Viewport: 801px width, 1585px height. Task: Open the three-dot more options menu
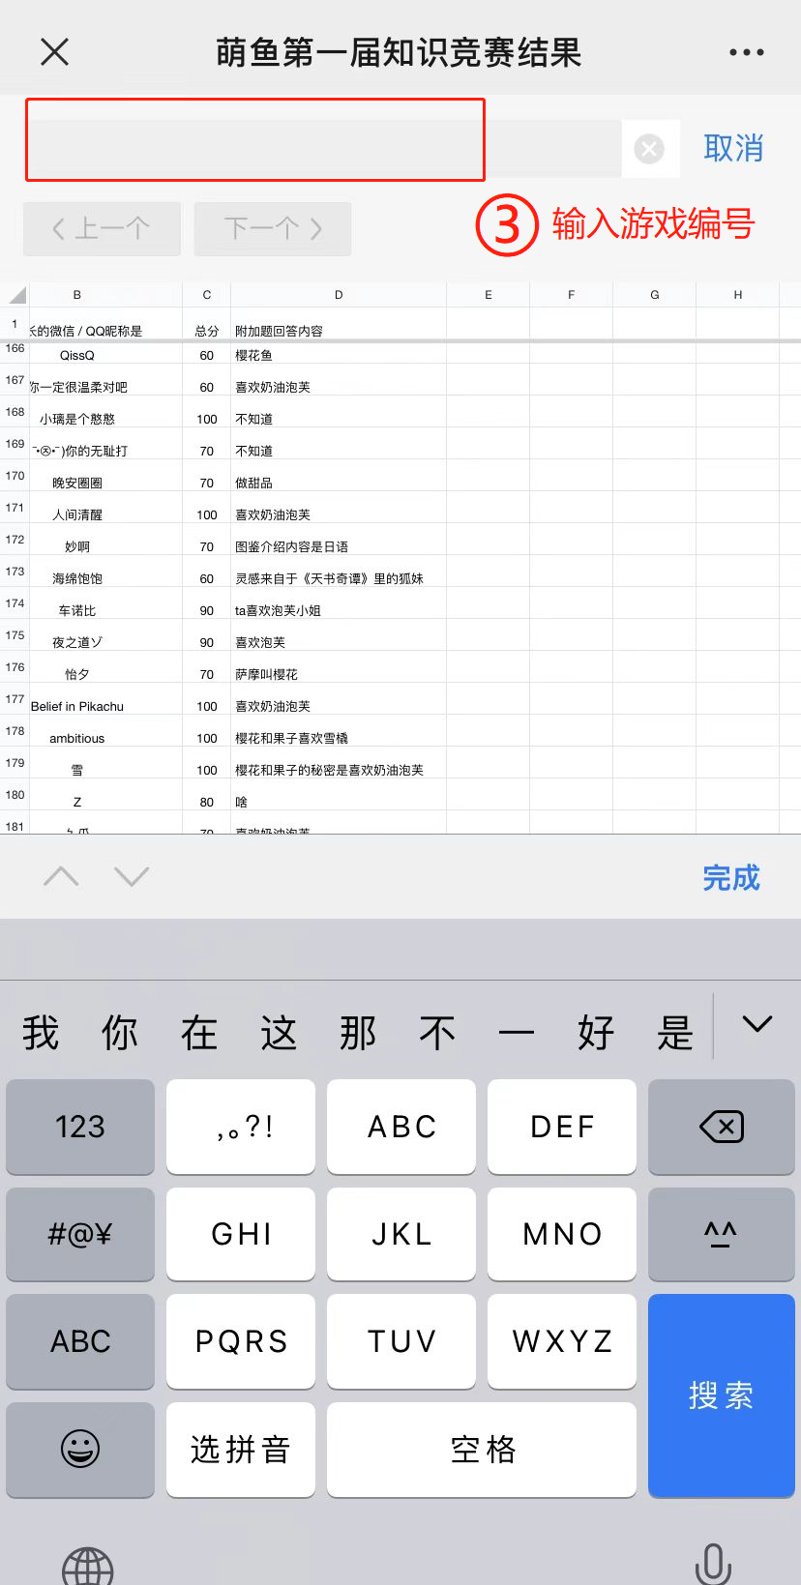coord(746,52)
